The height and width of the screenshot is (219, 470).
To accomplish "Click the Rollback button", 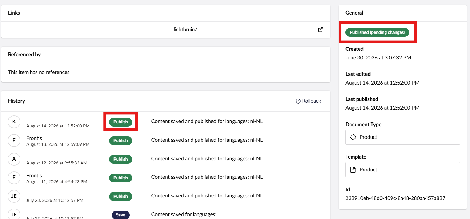I will [x=308, y=101].
